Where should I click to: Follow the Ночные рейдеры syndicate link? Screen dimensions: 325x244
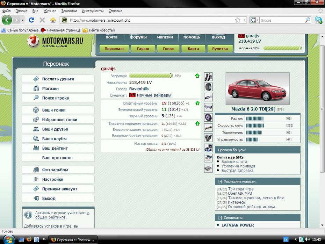point(154,95)
